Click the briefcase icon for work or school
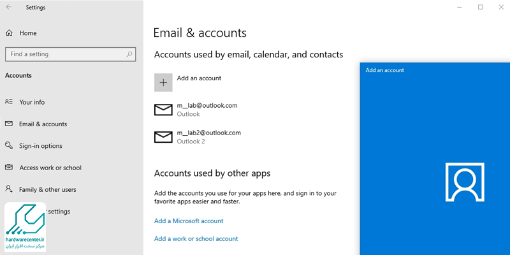 9,167
